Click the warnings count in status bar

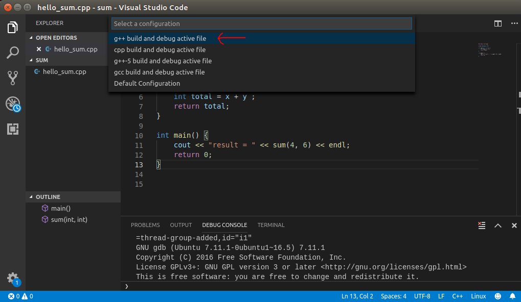pyautogui.click(x=28, y=296)
